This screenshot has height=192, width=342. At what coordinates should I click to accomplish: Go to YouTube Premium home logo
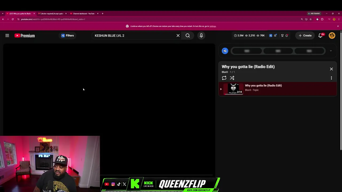pyautogui.click(x=25, y=35)
